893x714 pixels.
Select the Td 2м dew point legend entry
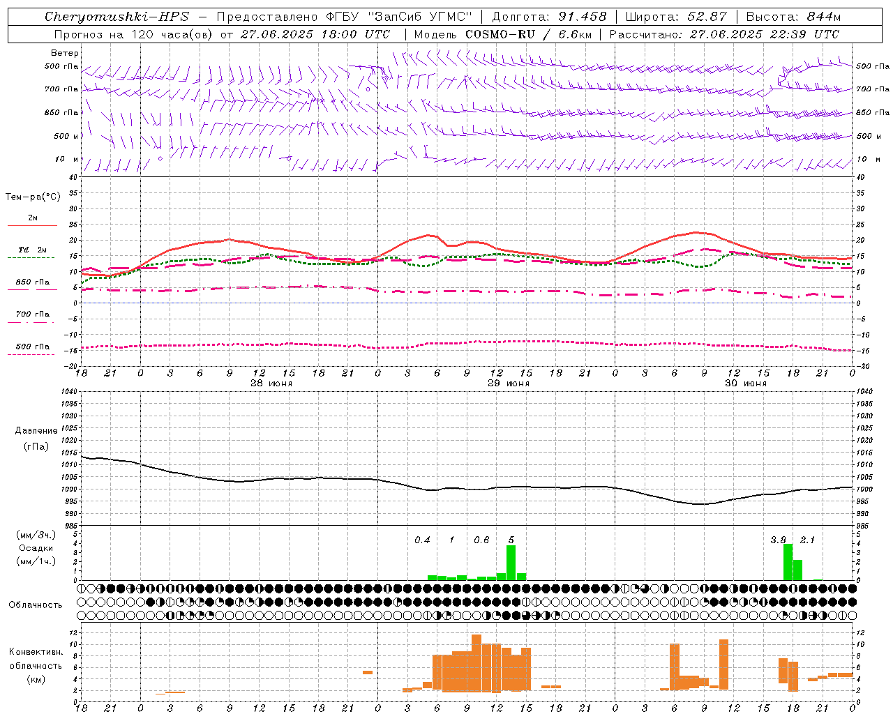(33, 250)
